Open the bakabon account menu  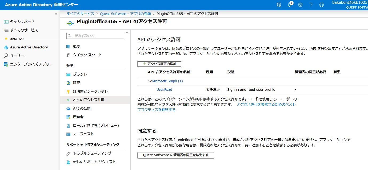coord(350,5)
